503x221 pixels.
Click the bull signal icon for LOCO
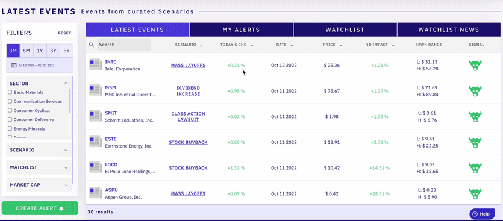point(475,168)
